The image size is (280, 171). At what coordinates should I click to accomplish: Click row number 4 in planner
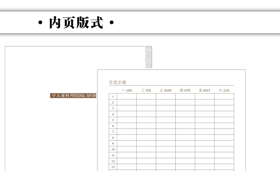(x=113, y=114)
